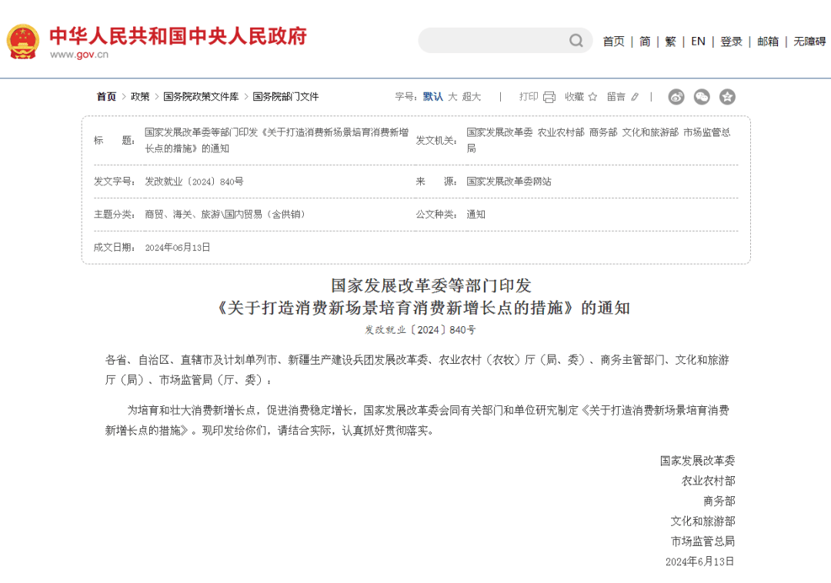
Task: Click the 留言 comment text
Action: (616, 96)
